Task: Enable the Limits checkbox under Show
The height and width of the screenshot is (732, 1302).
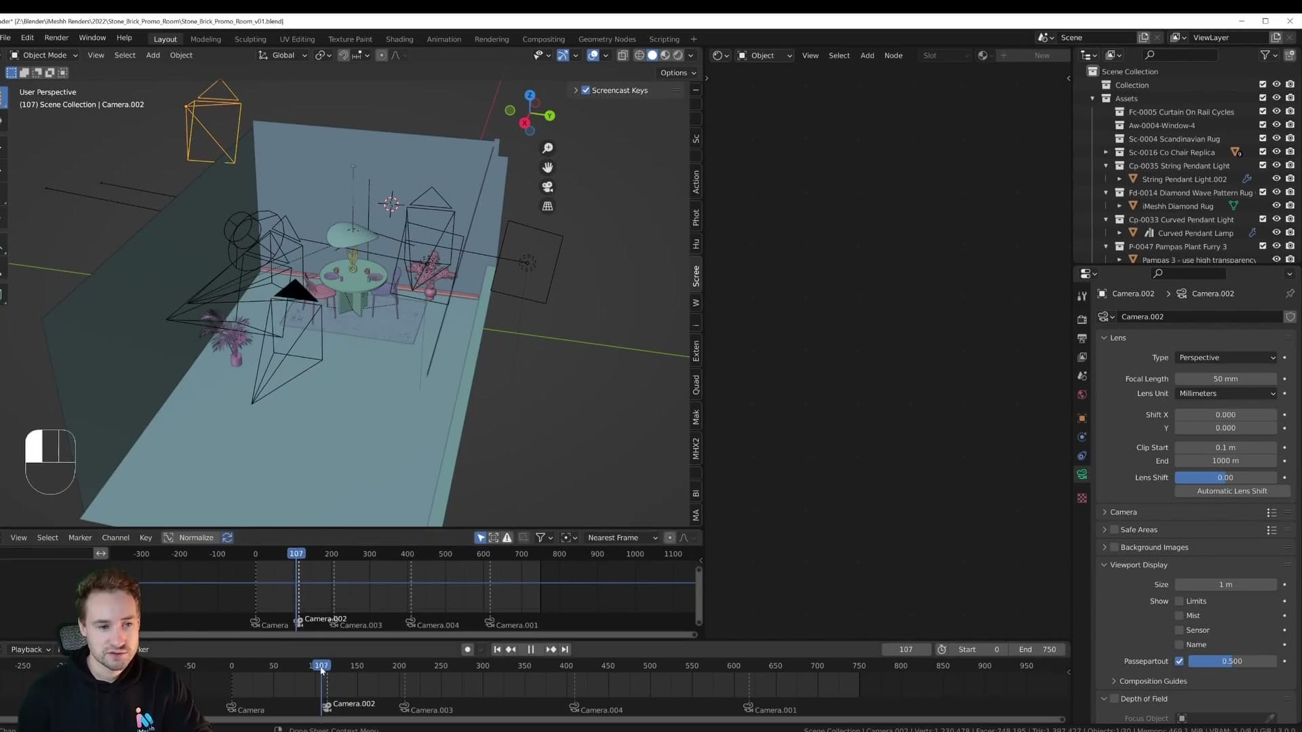Action: click(x=1179, y=601)
